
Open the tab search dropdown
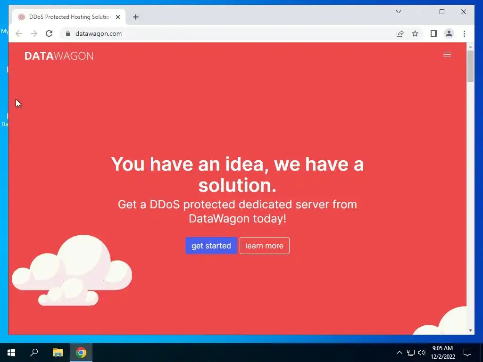click(x=398, y=12)
